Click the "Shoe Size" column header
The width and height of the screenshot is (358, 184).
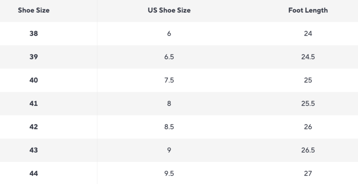click(34, 10)
